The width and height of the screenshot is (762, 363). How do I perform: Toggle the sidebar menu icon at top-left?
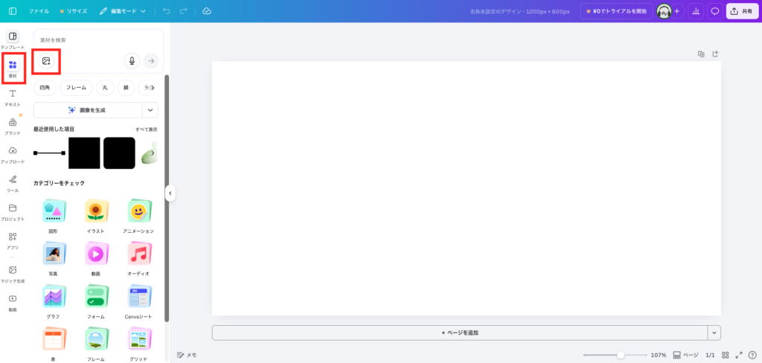(13, 11)
